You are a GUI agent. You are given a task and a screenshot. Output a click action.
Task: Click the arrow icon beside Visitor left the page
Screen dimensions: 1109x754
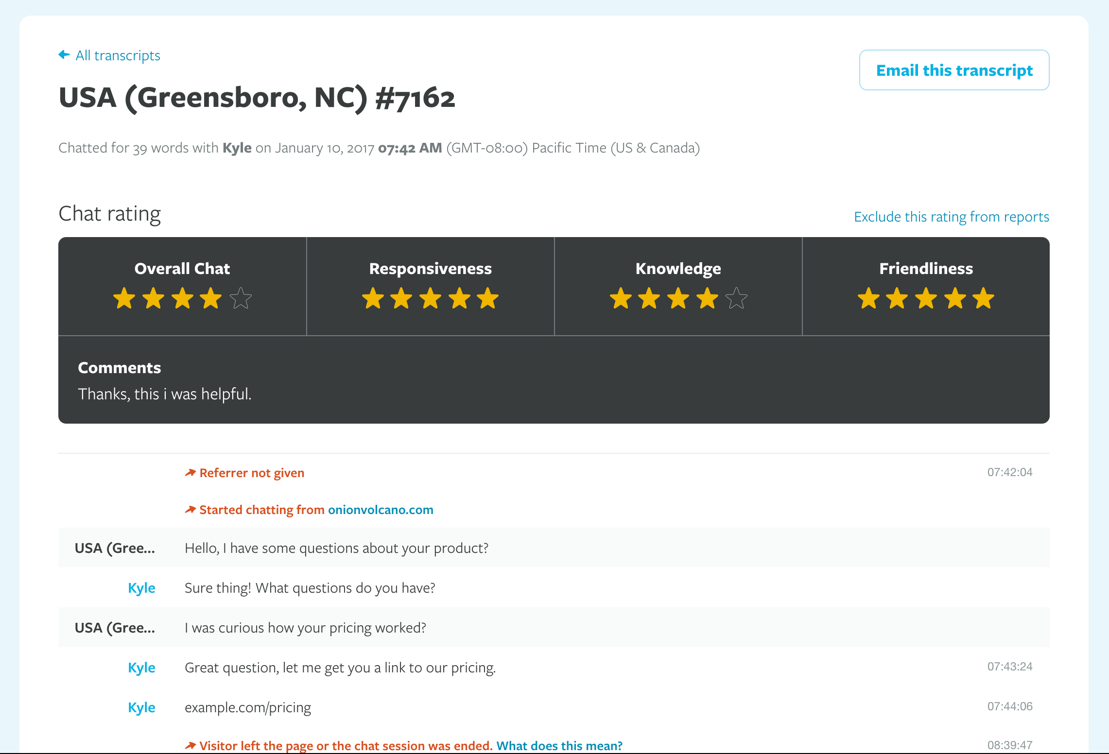tap(190, 746)
